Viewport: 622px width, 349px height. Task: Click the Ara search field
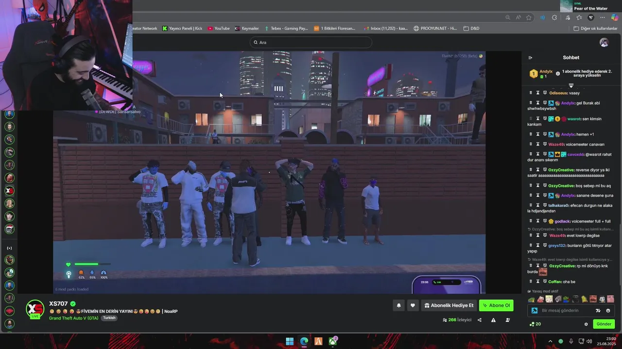(311, 42)
